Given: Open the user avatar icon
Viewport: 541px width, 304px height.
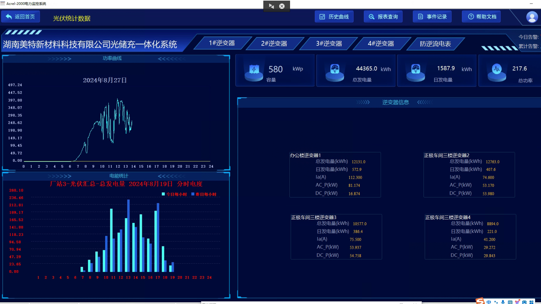Looking at the screenshot, I should tap(532, 17).
